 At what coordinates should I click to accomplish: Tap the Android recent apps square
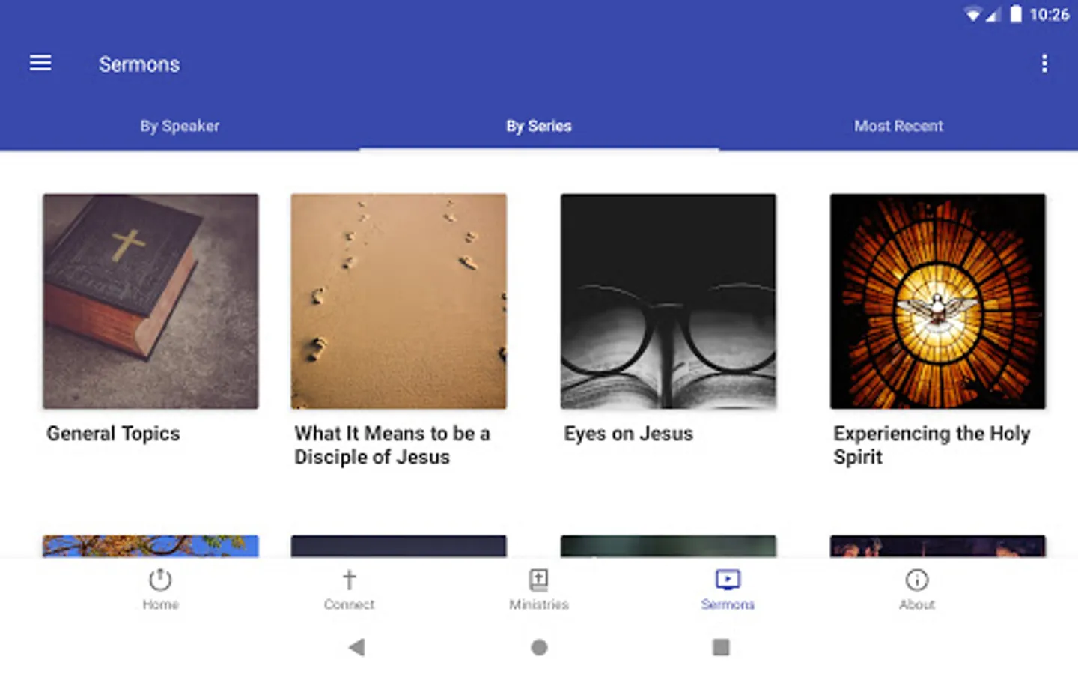click(x=721, y=647)
